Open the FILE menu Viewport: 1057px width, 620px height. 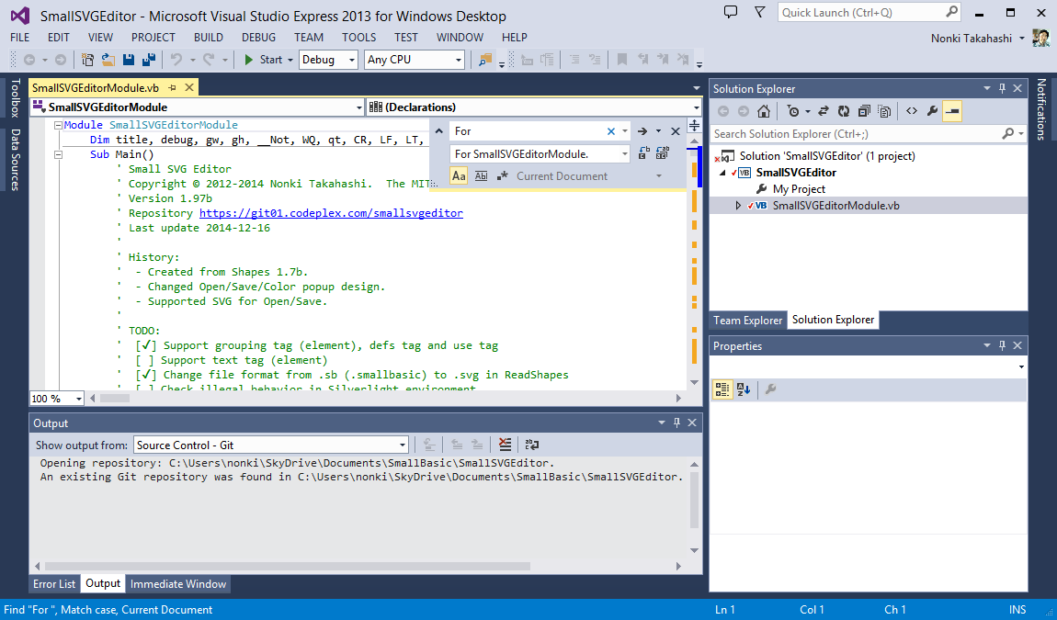(19, 38)
